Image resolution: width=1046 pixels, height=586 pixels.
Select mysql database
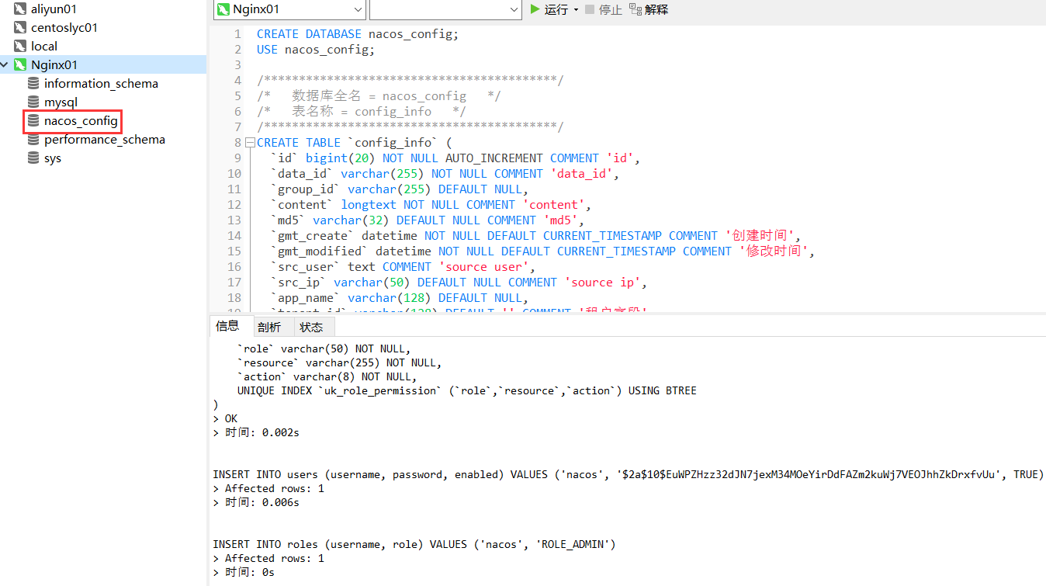click(x=61, y=102)
